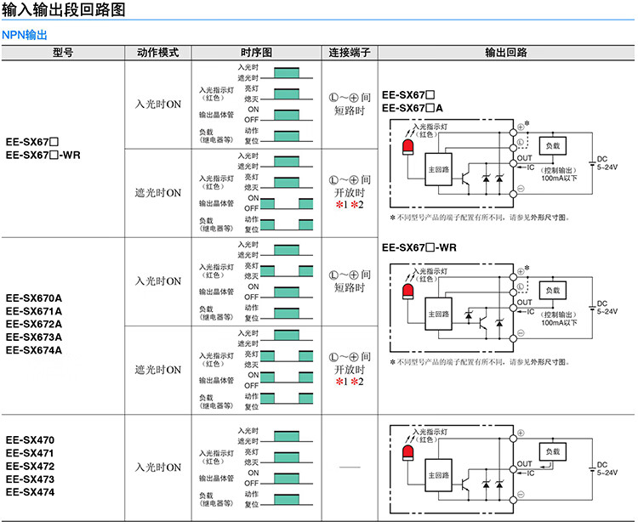Screen dimensions: 638x527
Task: Click the DC 5~24V label in bottom circuit
Action: (x=607, y=468)
